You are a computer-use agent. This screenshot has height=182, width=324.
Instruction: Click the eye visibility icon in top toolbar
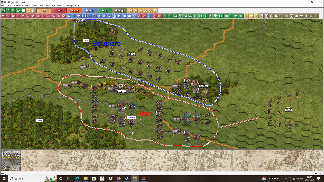tap(18, 11)
